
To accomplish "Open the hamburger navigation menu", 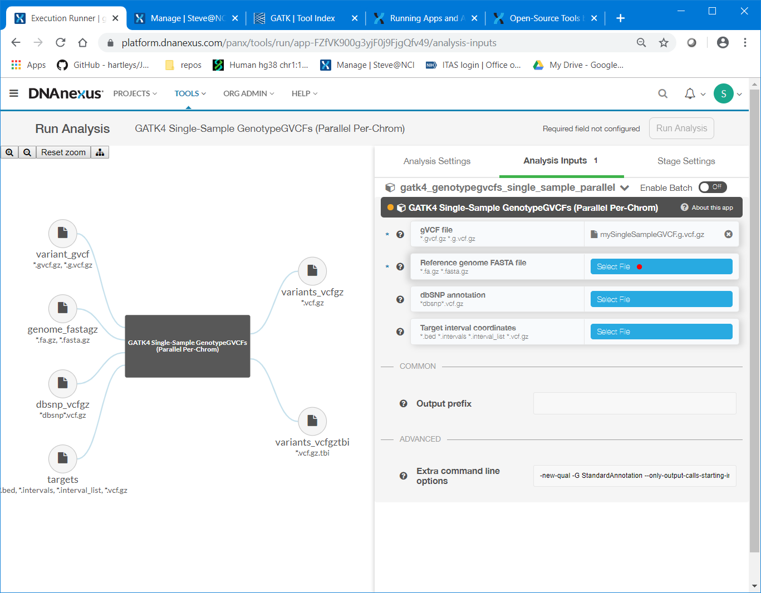I will (14, 93).
